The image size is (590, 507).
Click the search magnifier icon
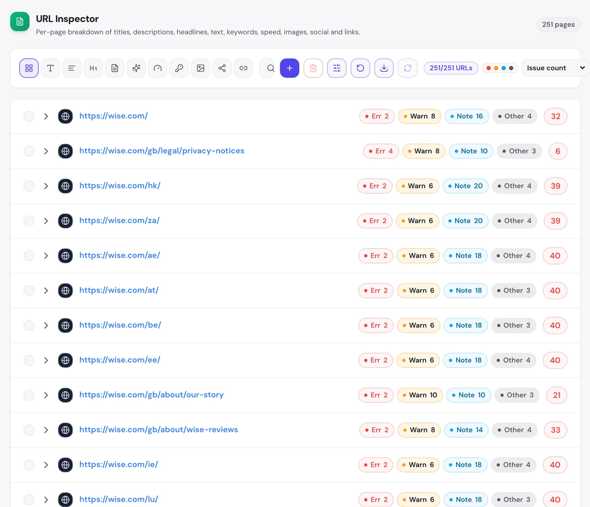270,68
